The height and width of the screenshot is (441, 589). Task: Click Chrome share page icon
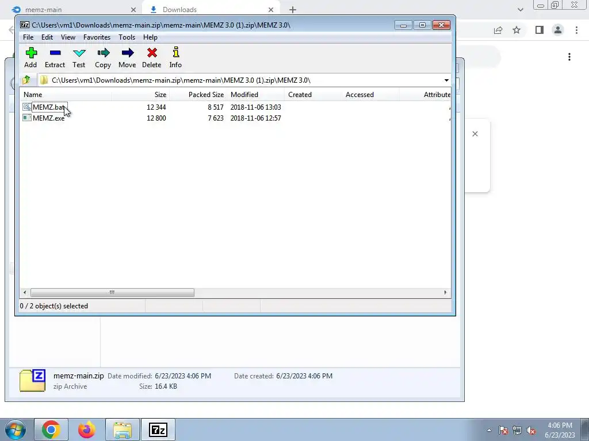tap(498, 30)
